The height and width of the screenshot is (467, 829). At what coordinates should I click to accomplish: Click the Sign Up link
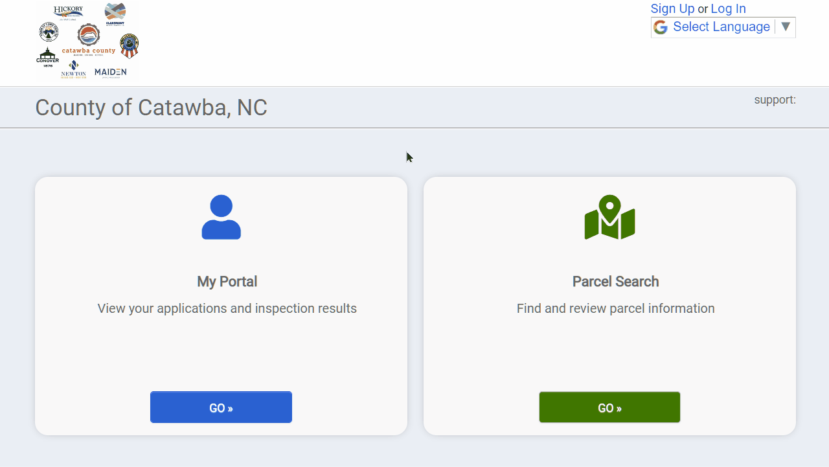coord(673,8)
